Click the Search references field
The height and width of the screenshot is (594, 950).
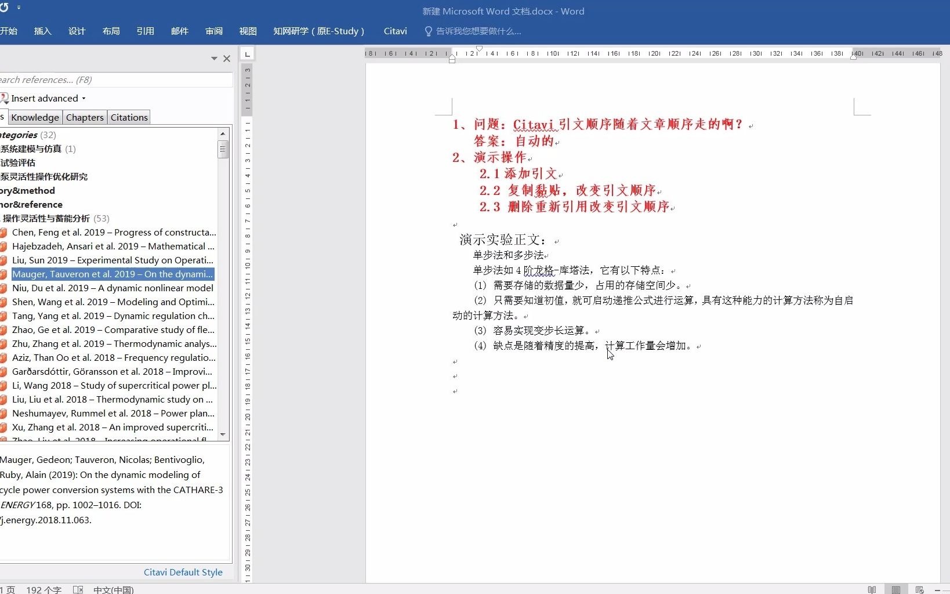pyautogui.click(x=116, y=80)
